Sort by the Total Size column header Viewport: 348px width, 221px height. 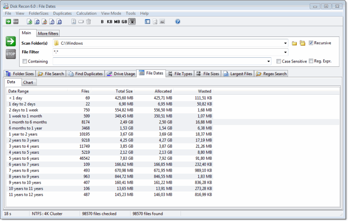coord(113,91)
